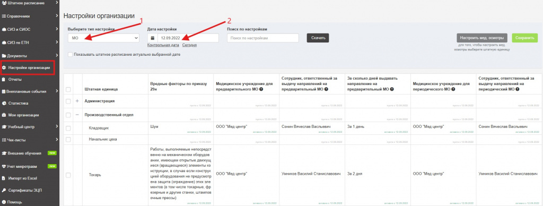This screenshot has height=206, width=543.
Task: Open the Выберите тип настройки dropdown
Action: pos(103,38)
